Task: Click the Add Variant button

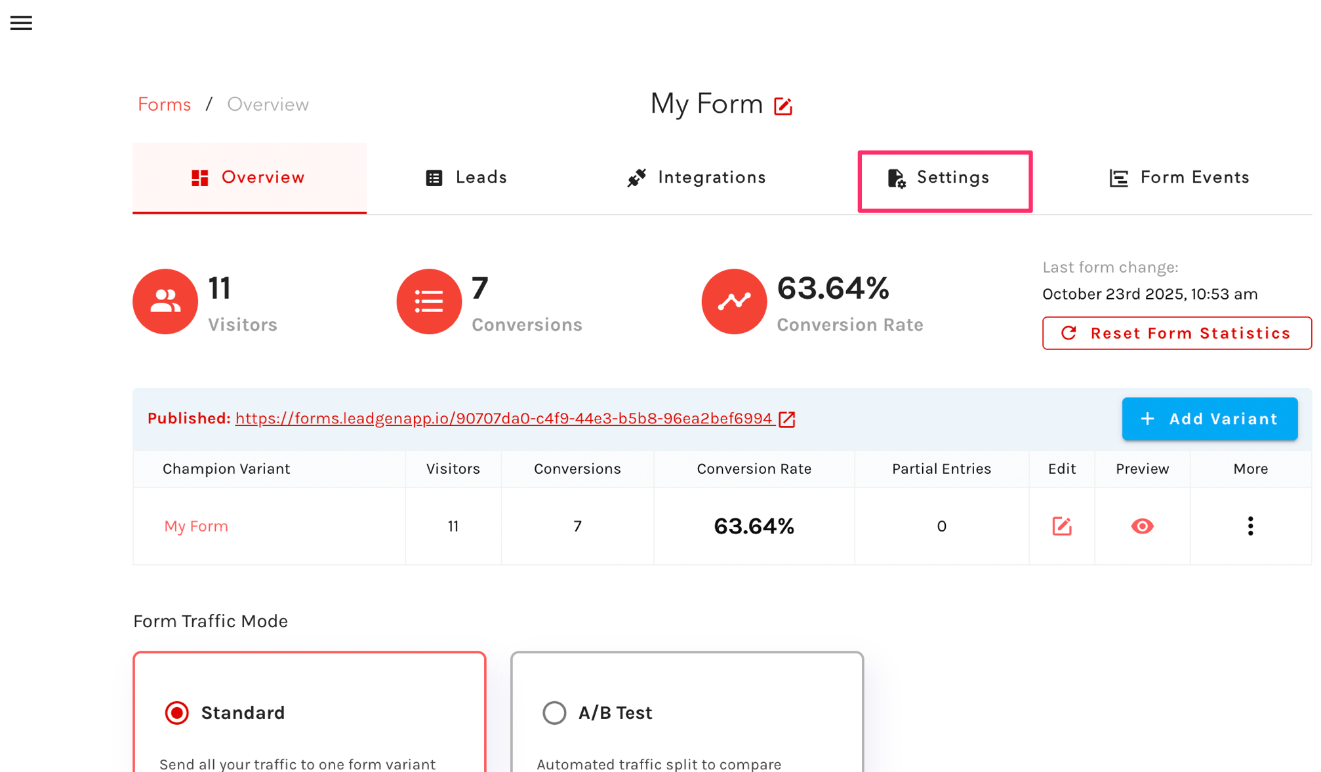Action: [x=1209, y=419]
